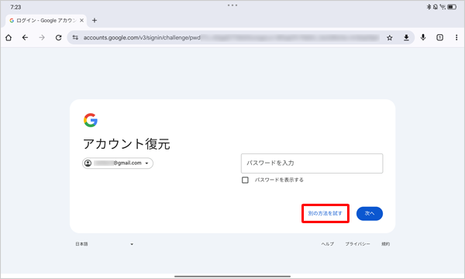Click the forward arrow in toolbar
465x279 pixels.
(42, 38)
